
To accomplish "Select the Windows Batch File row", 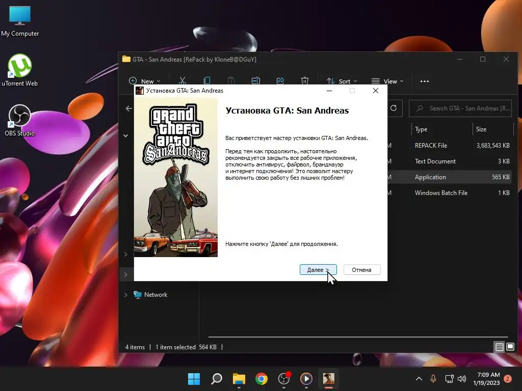I will coord(450,193).
